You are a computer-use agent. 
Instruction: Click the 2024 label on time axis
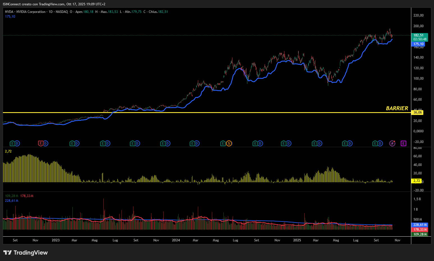point(176,240)
